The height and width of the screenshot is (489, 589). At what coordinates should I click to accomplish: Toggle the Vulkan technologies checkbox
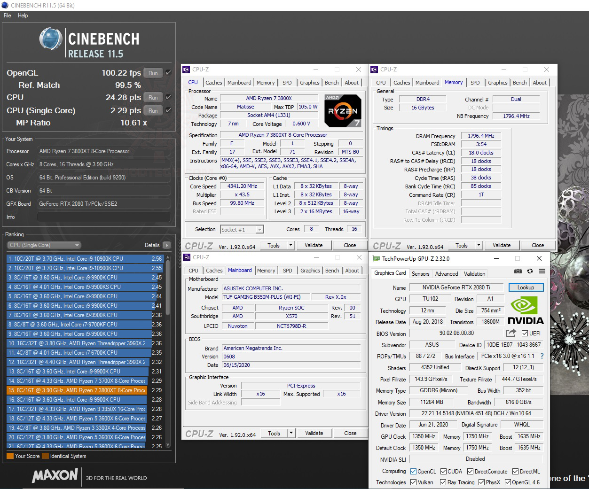point(413,482)
